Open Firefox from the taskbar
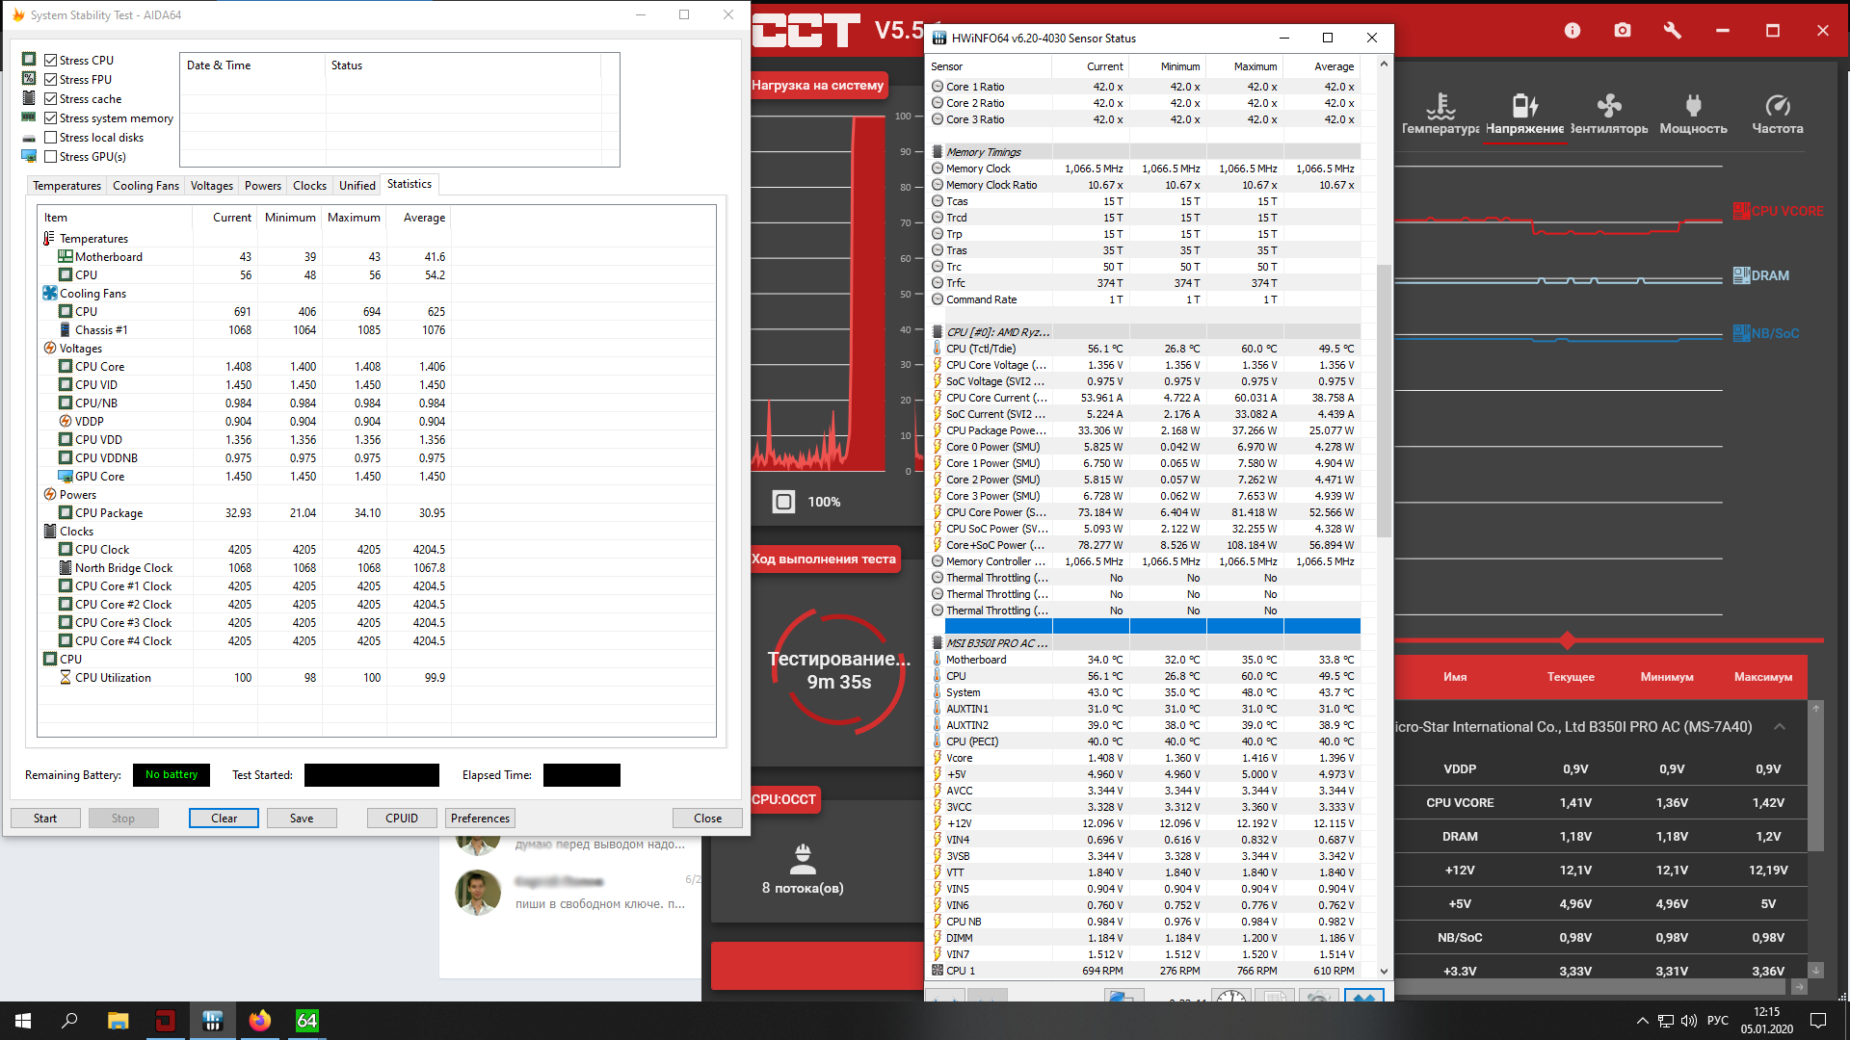This screenshot has height=1040, width=1850. point(260,1021)
